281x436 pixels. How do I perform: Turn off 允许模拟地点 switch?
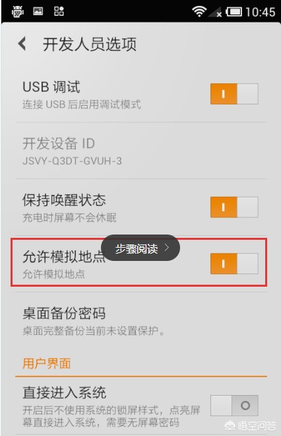click(x=234, y=264)
